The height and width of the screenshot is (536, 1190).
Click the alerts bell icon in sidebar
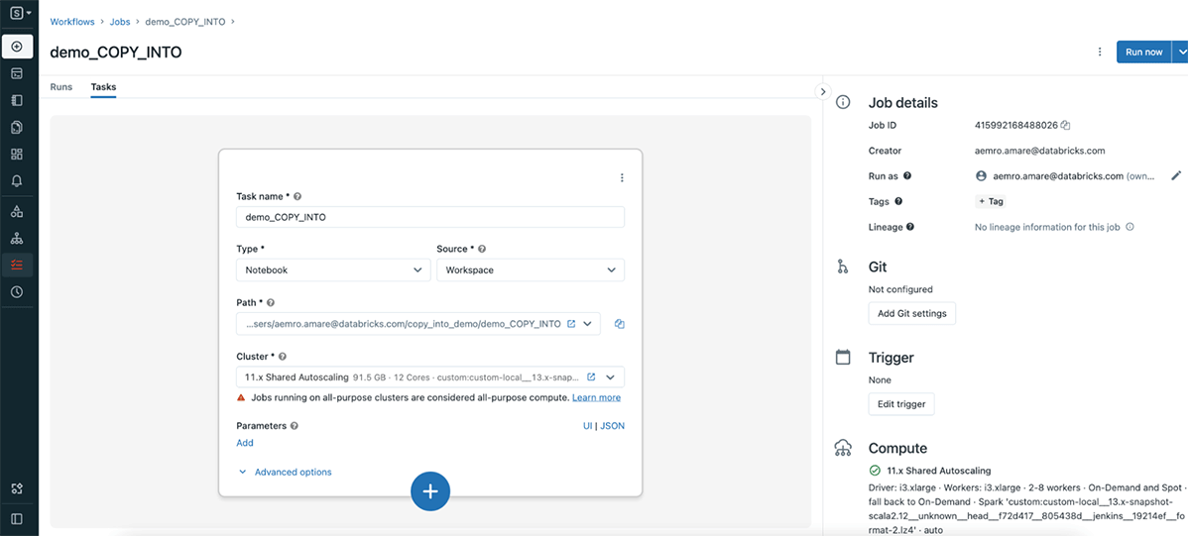click(x=17, y=181)
